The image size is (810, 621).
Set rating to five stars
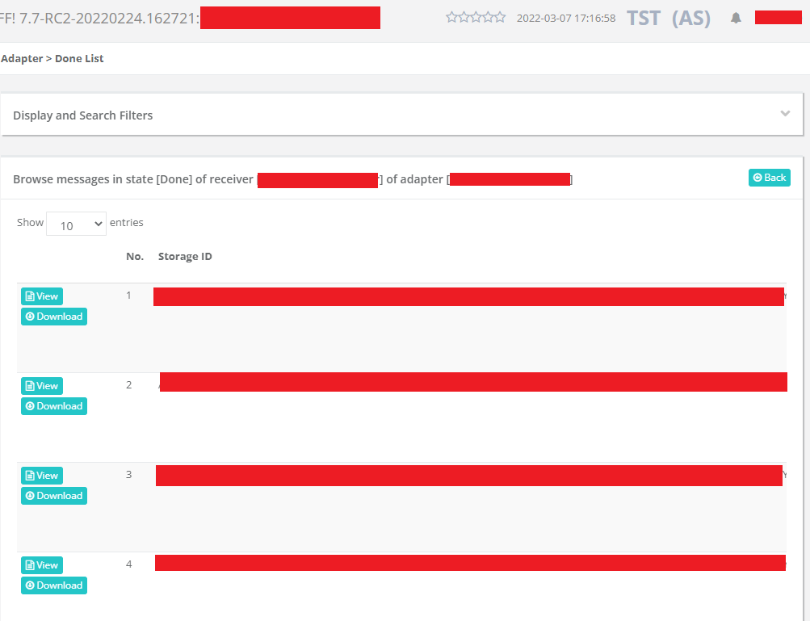click(x=499, y=15)
